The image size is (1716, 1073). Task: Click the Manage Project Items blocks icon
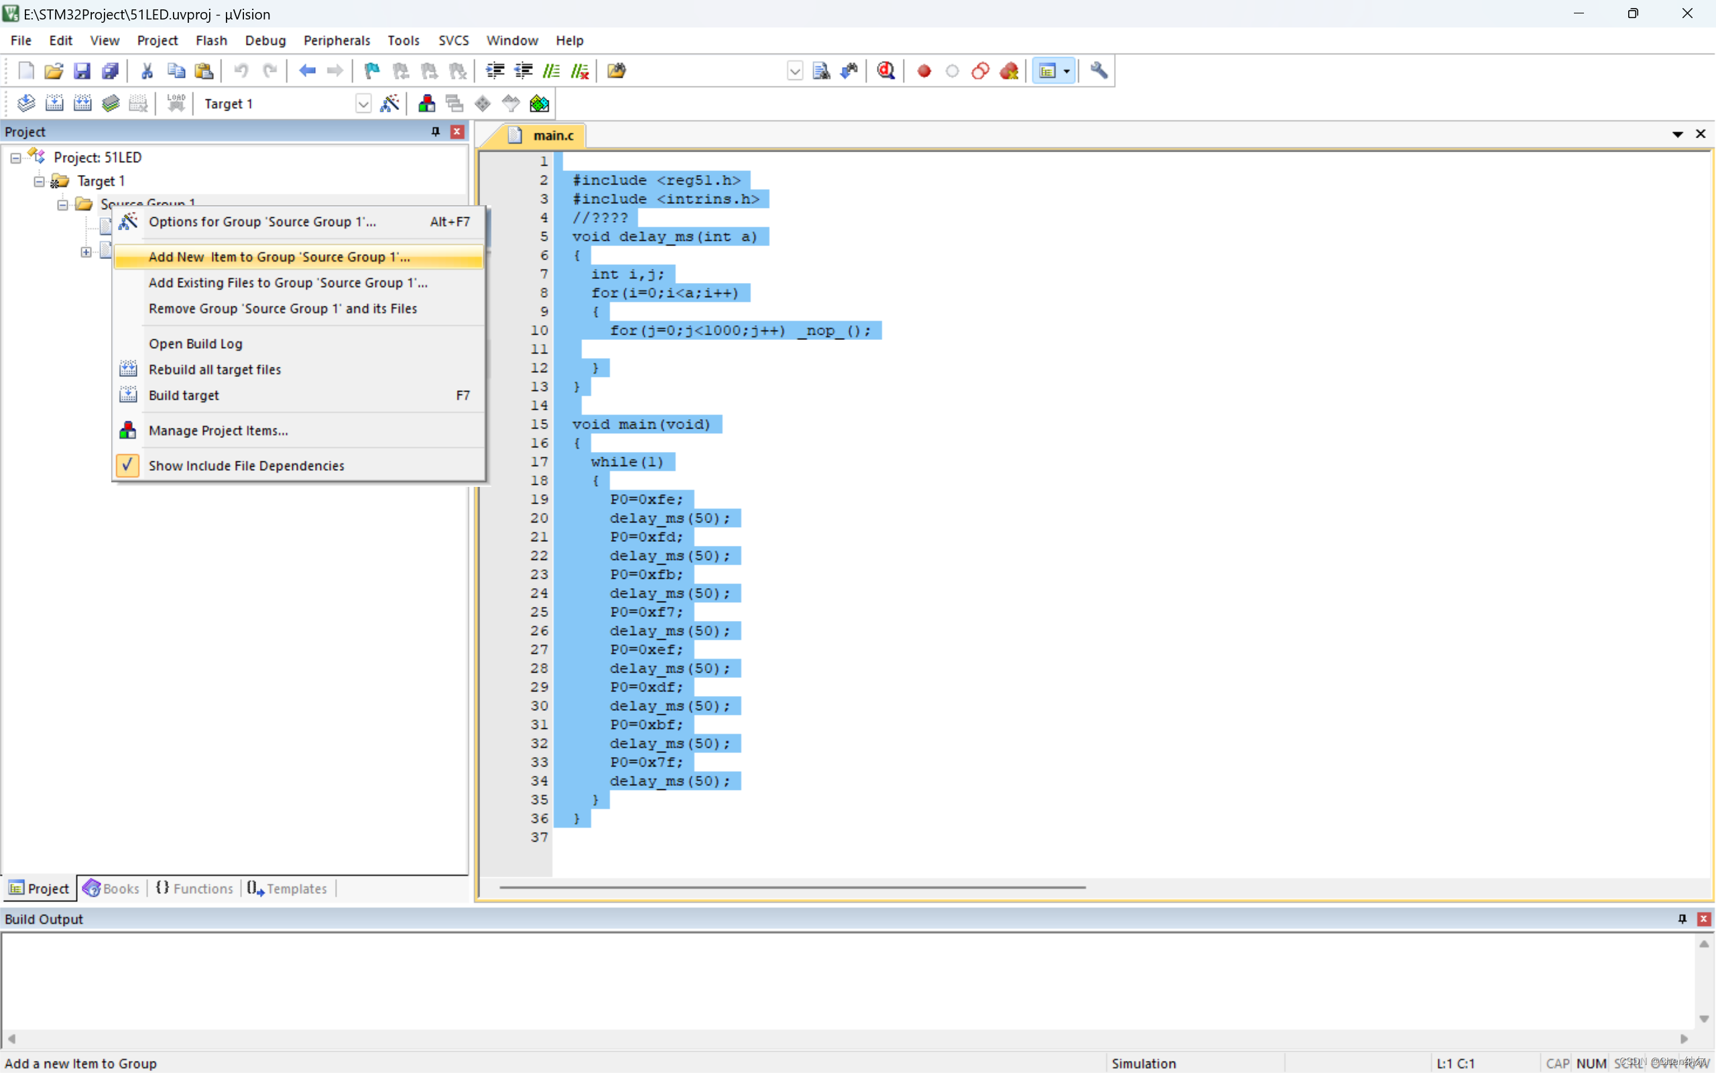click(x=426, y=103)
